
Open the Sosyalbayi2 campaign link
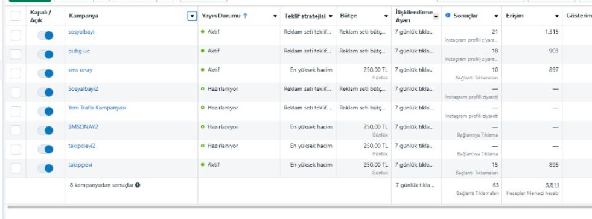click(83, 89)
